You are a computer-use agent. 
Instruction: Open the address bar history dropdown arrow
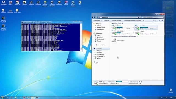[138, 17]
